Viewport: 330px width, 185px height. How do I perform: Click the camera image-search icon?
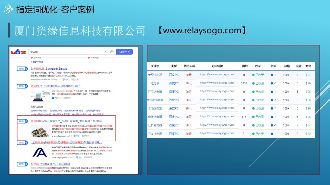point(112,52)
